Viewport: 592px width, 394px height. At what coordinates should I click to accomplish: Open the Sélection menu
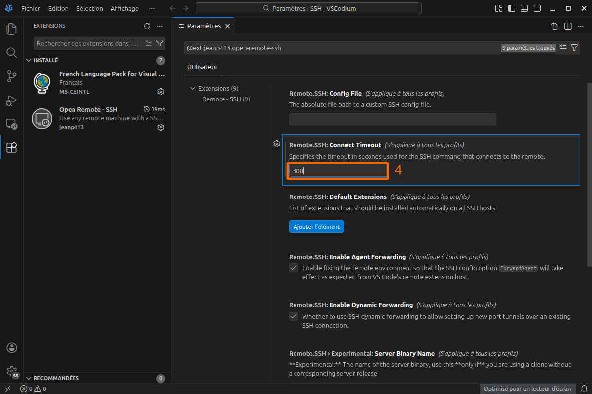(x=90, y=8)
